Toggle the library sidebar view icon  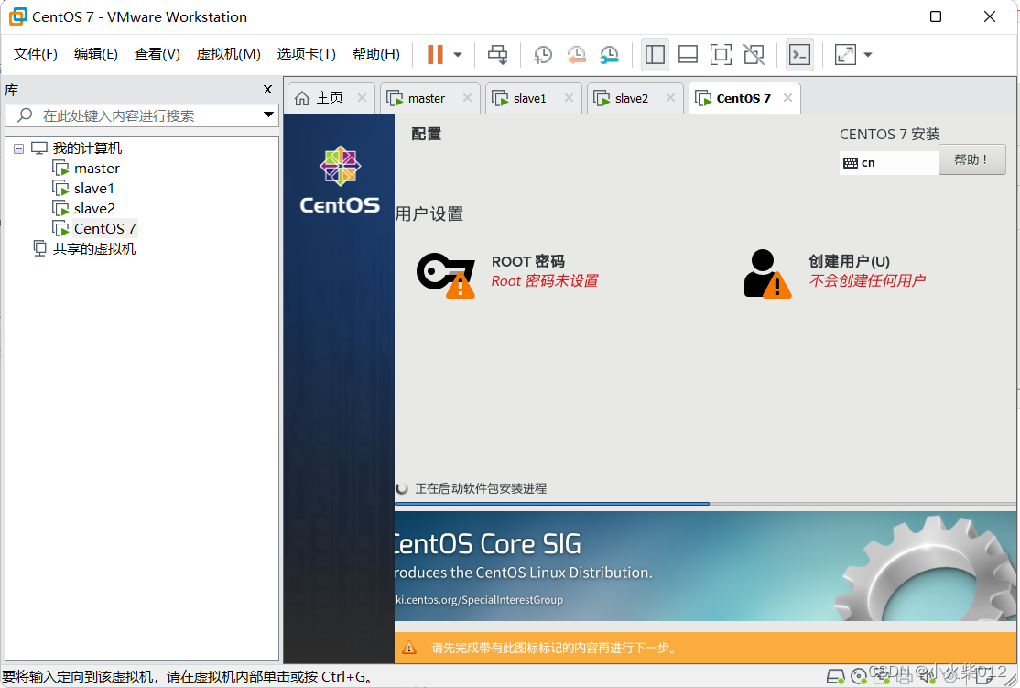tap(655, 54)
